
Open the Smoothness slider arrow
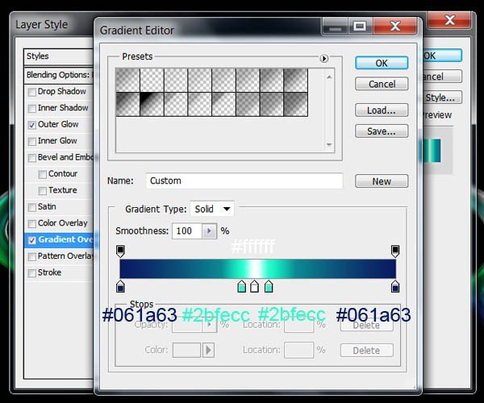click(209, 231)
